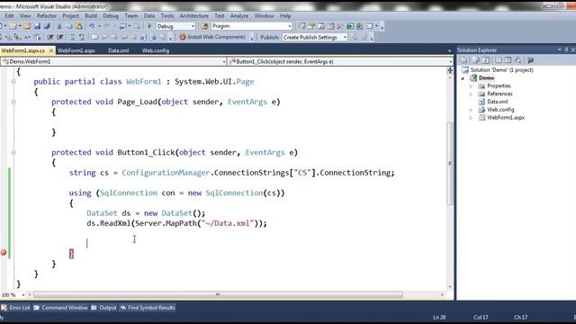Expand the WebForm1.aspx node
Image resolution: width=576 pixels, height=324 pixels.
tap(472, 118)
